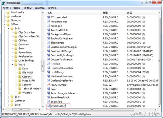Click the AutoSpell DWORD icon
The height and width of the screenshot is (118, 163).
click(49, 26)
